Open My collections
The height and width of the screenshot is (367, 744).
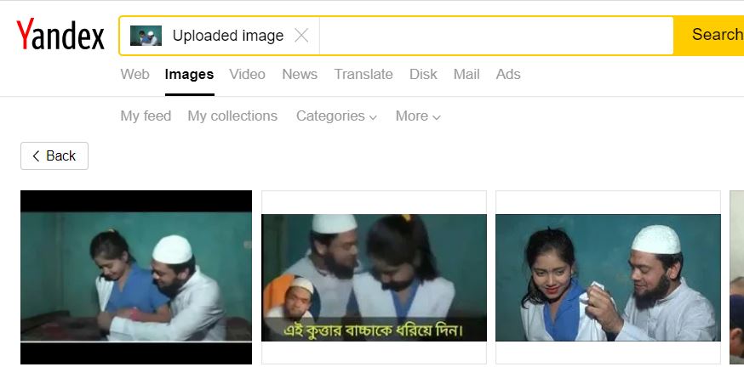(x=232, y=116)
